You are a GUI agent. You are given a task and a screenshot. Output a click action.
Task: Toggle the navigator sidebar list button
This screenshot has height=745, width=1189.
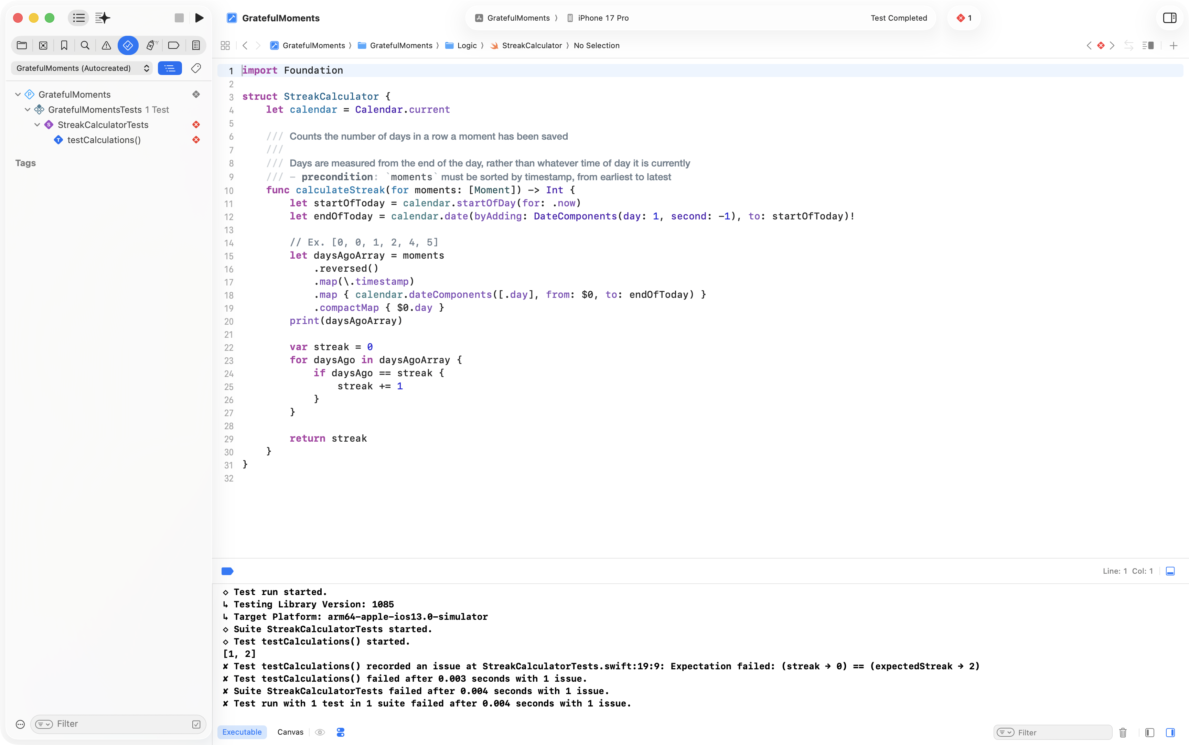pyautogui.click(x=79, y=18)
